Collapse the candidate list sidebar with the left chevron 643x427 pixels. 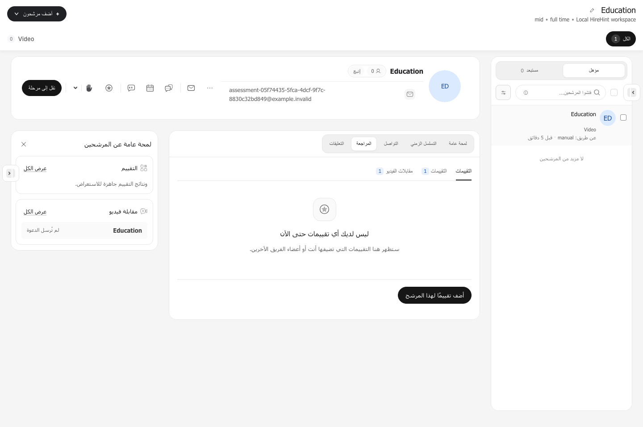coord(632,92)
